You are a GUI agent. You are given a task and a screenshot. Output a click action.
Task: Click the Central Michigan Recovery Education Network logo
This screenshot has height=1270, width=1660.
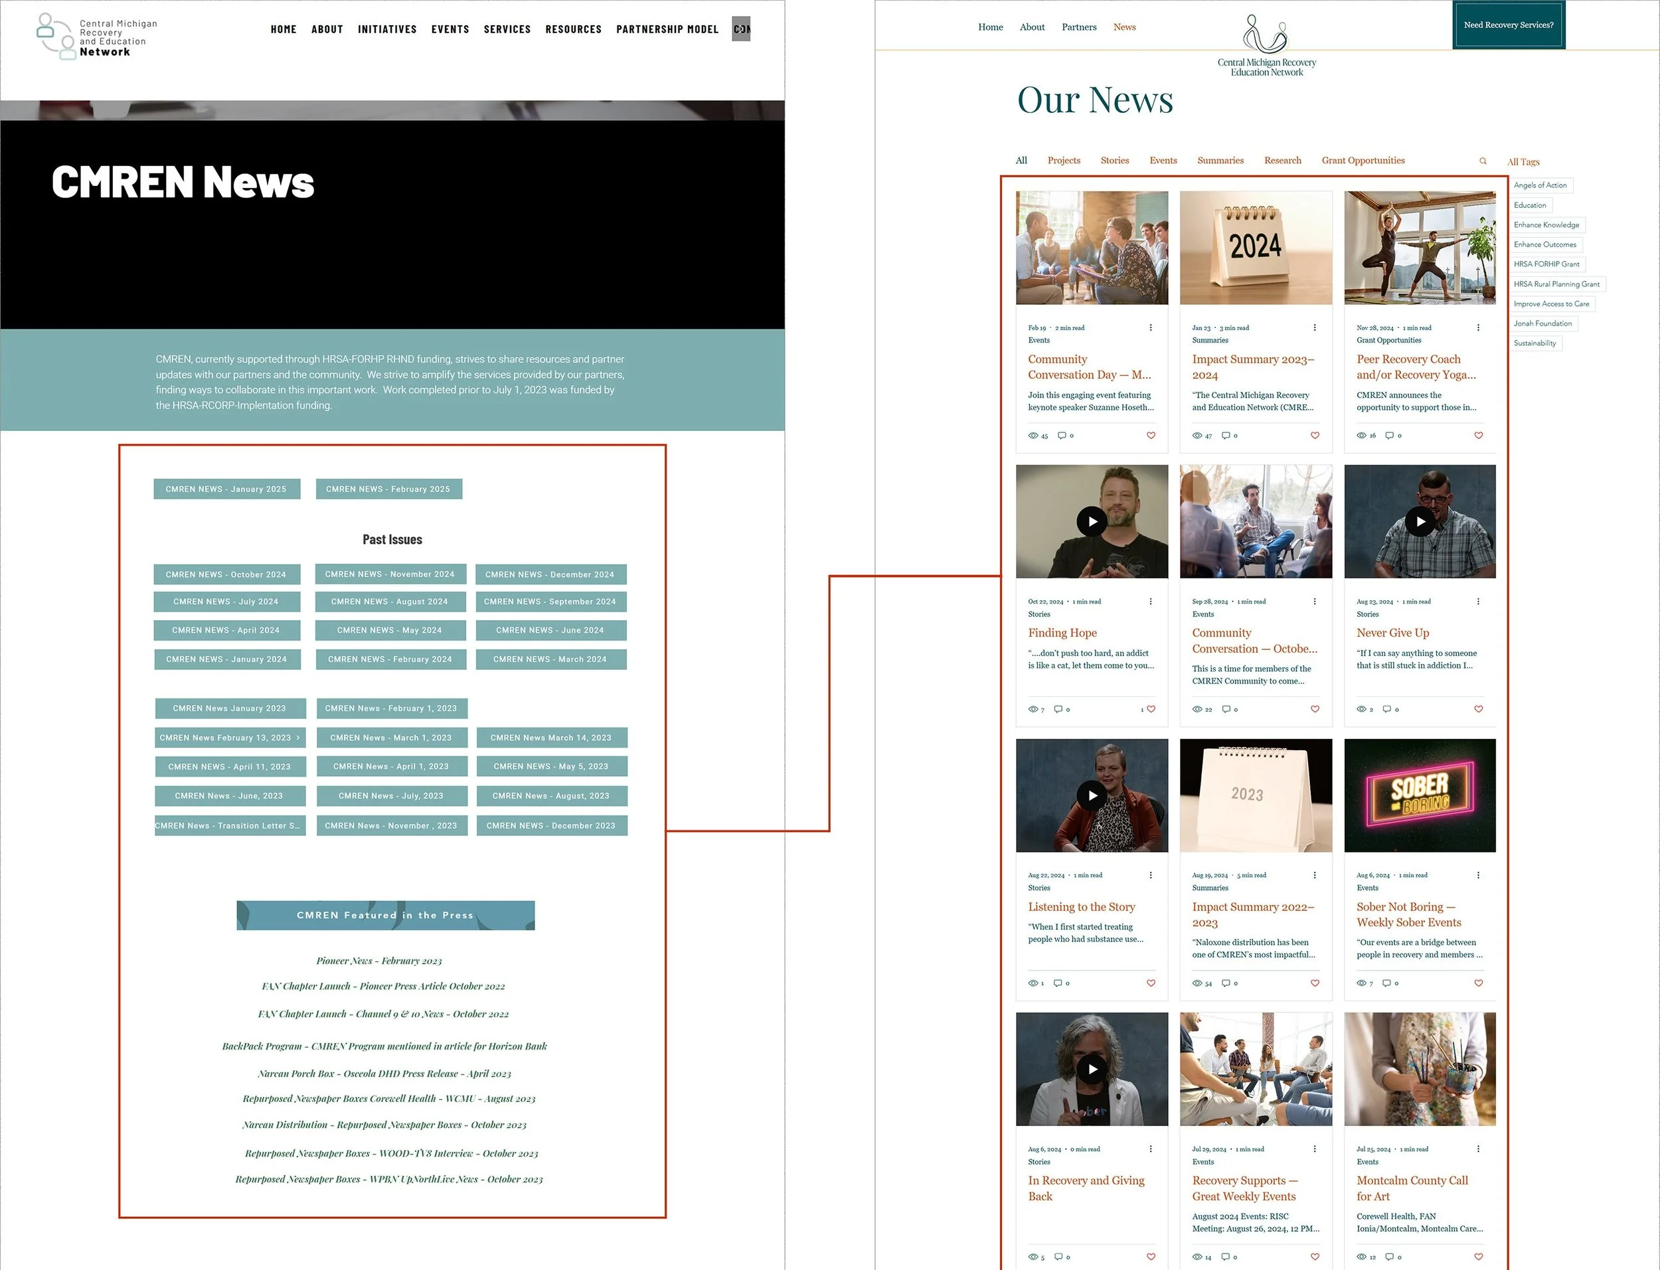coord(1266,45)
